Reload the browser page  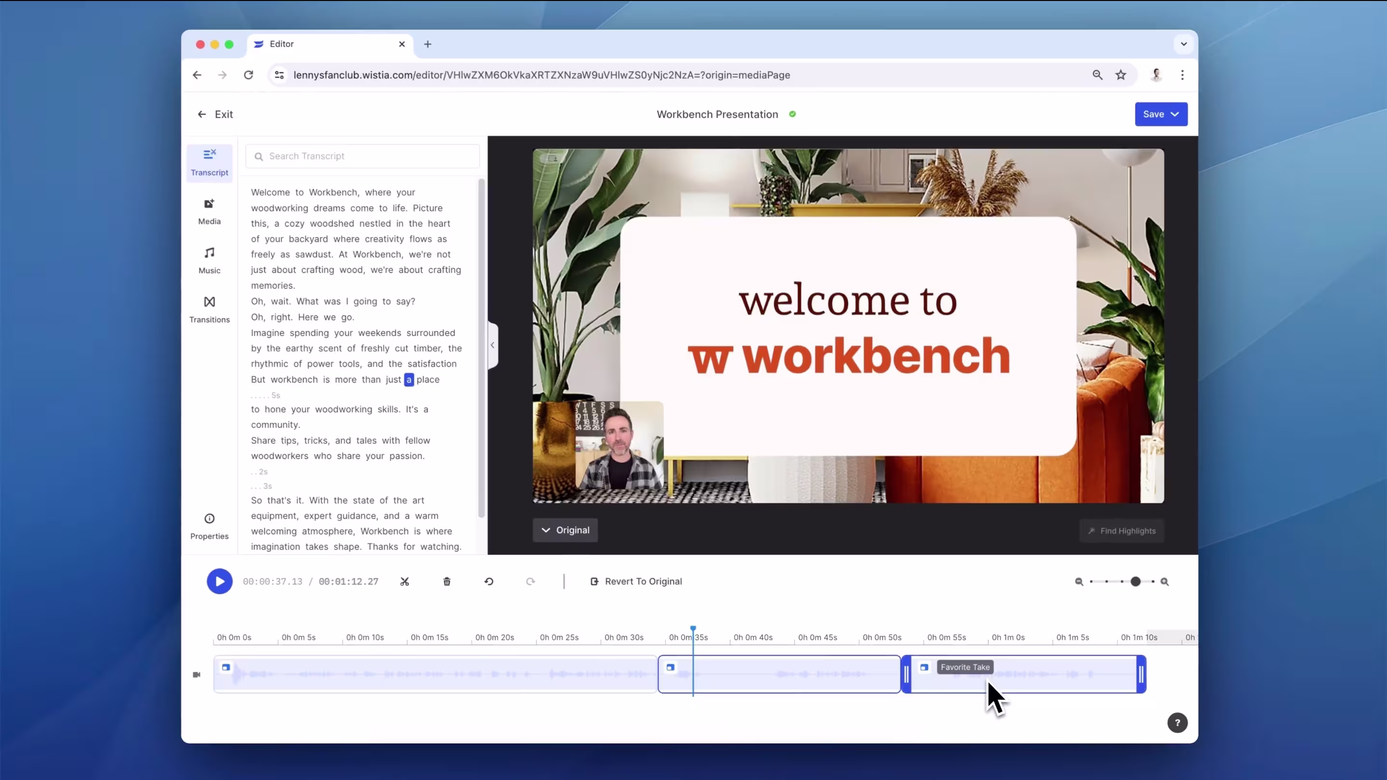pos(248,75)
